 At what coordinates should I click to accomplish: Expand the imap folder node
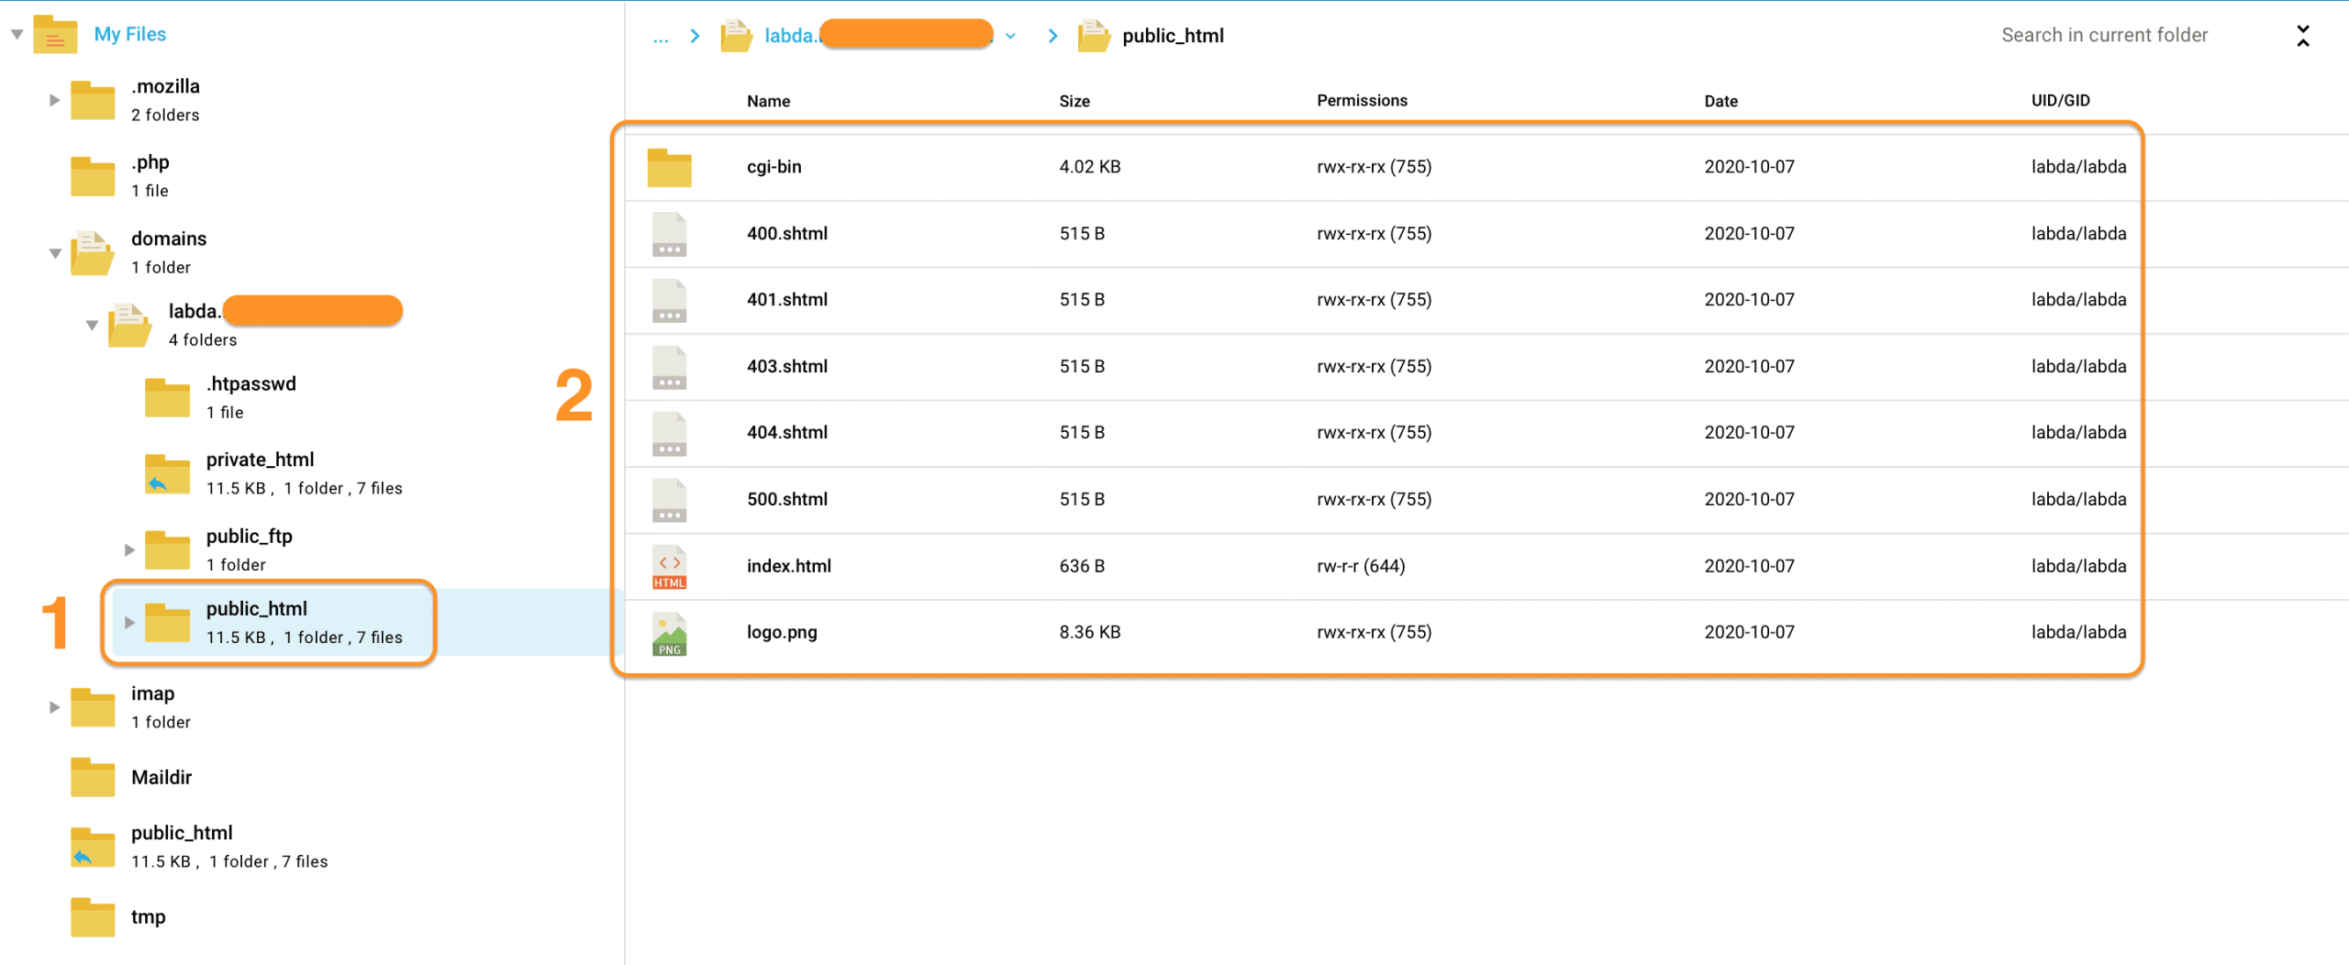[54, 707]
